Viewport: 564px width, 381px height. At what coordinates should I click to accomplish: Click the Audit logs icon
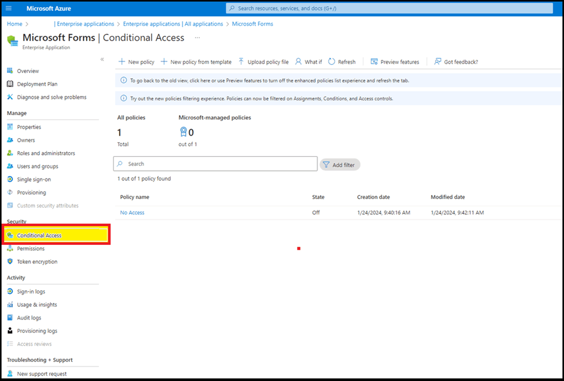pyautogui.click(x=10, y=317)
